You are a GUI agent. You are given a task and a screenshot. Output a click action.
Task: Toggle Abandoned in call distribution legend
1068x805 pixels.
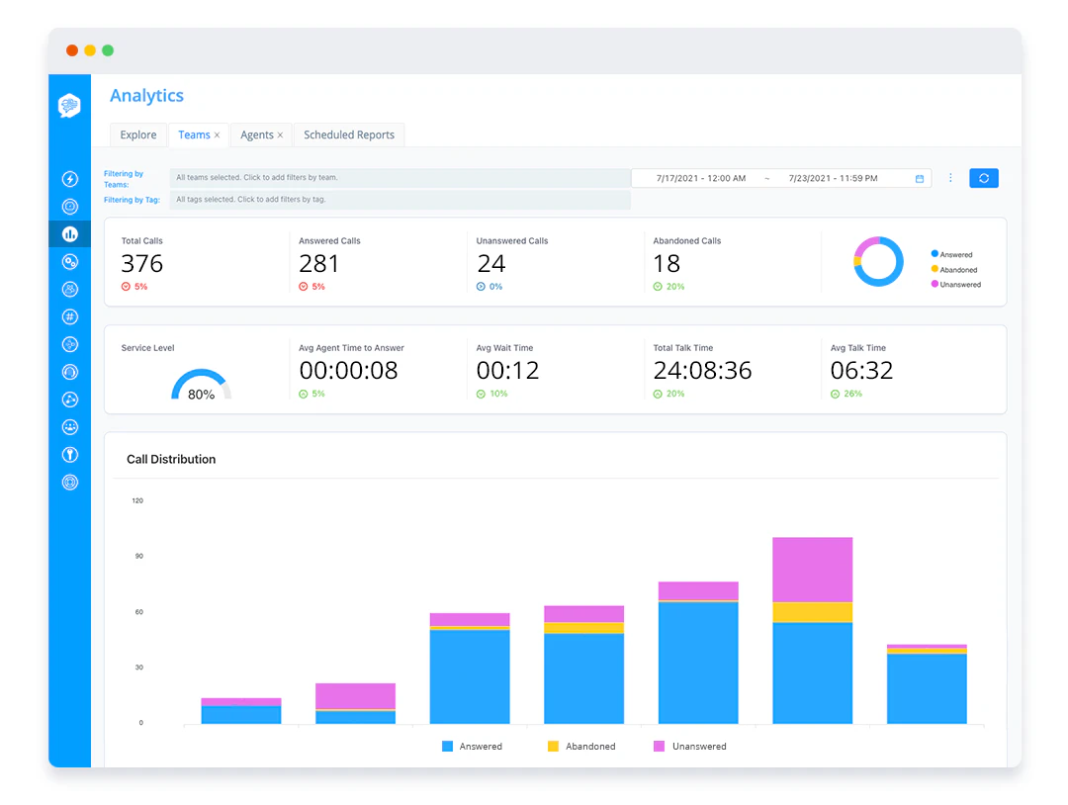[x=581, y=746]
